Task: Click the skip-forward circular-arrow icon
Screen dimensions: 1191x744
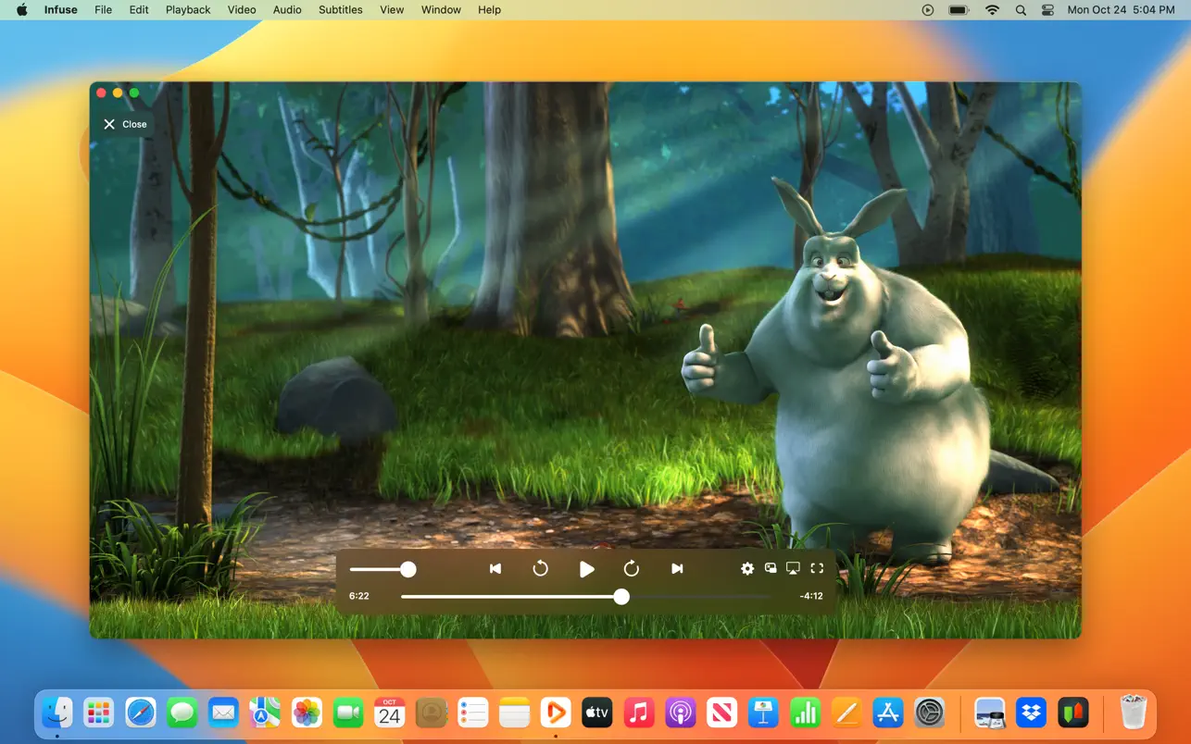Action: [x=632, y=569]
